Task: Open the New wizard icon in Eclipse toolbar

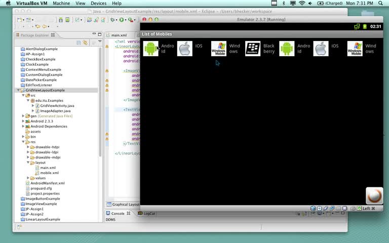Action: 19,20
